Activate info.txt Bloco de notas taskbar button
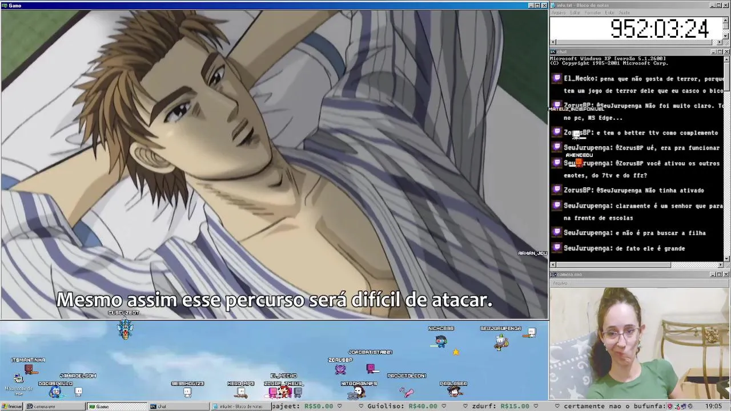The height and width of the screenshot is (411, 731). [x=240, y=406]
